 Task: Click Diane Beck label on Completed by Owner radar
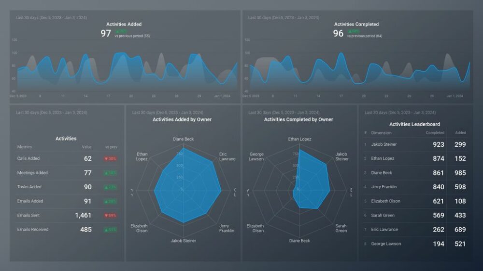299,241
